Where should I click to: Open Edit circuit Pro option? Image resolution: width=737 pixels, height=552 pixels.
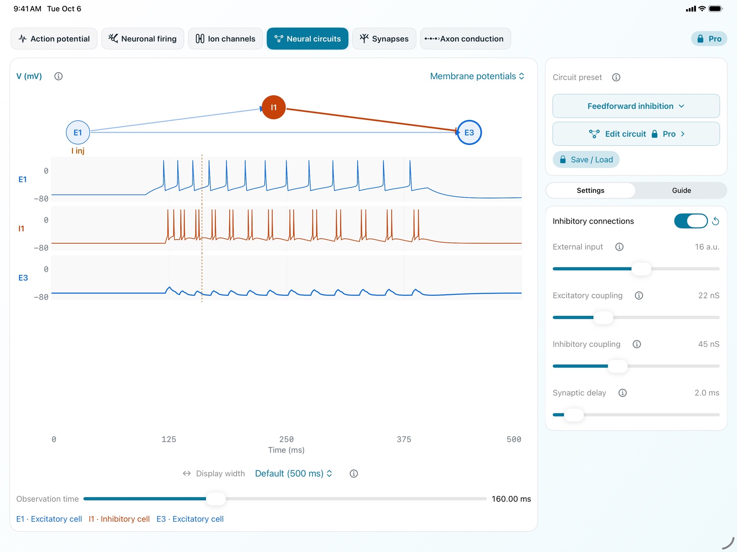pos(636,134)
